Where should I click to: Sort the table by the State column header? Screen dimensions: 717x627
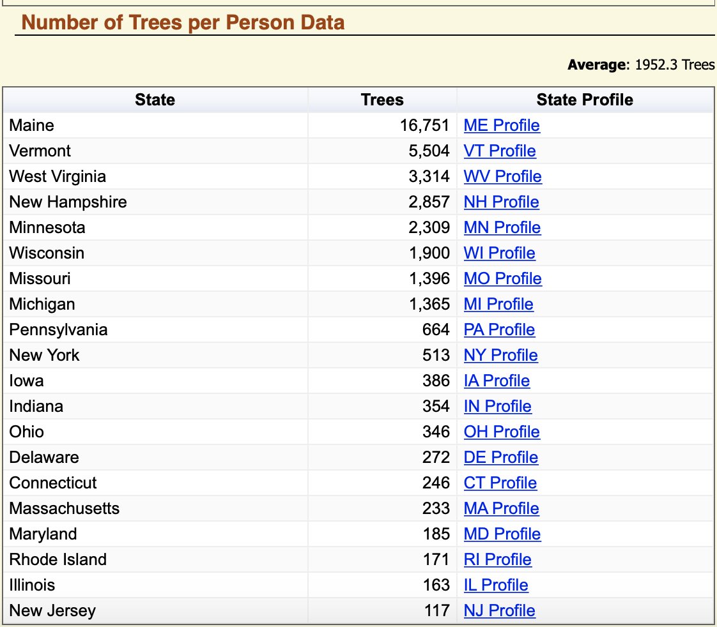pyautogui.click(x=155, y=100)
